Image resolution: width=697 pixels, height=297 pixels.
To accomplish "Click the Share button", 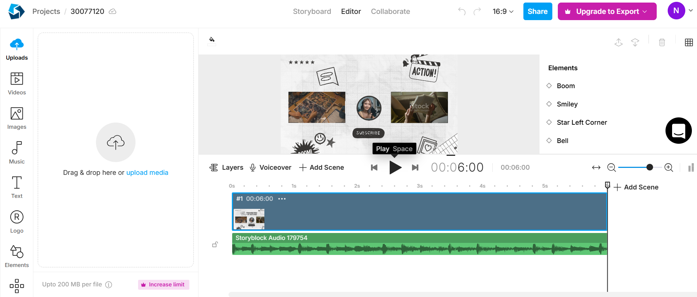I will point(538,11).
